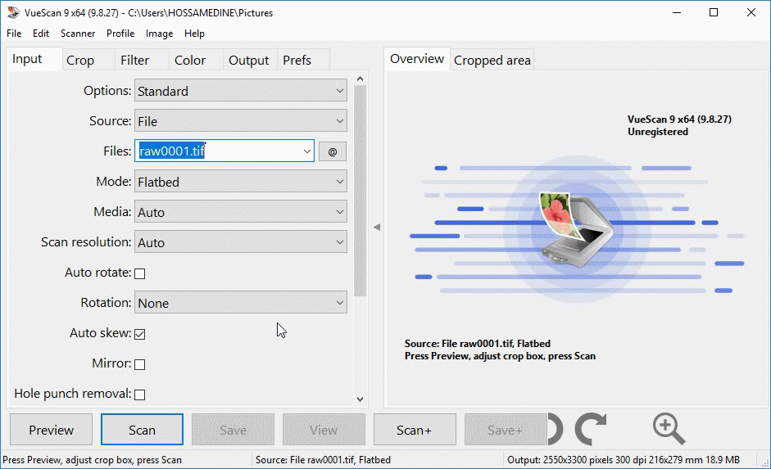Screen dimensions: 771x469
Task: Close the VueScan window
Action: coord(751,13)
